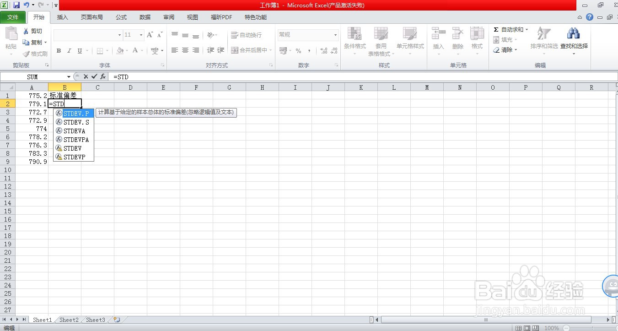Open AutoSum dropdown arrow
The image size is (618, 331).
pyautogui.click(x=527, y=29)
